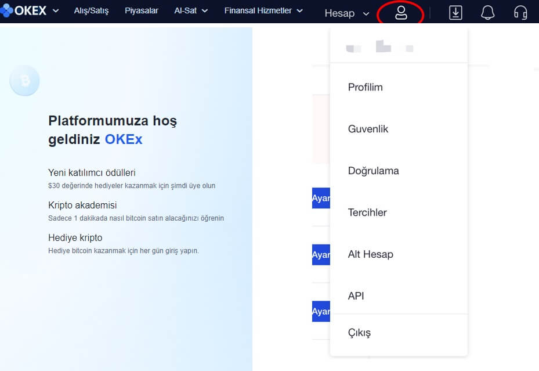
Task: Click the blue OKEx link in heading
Action: point(124,139)
